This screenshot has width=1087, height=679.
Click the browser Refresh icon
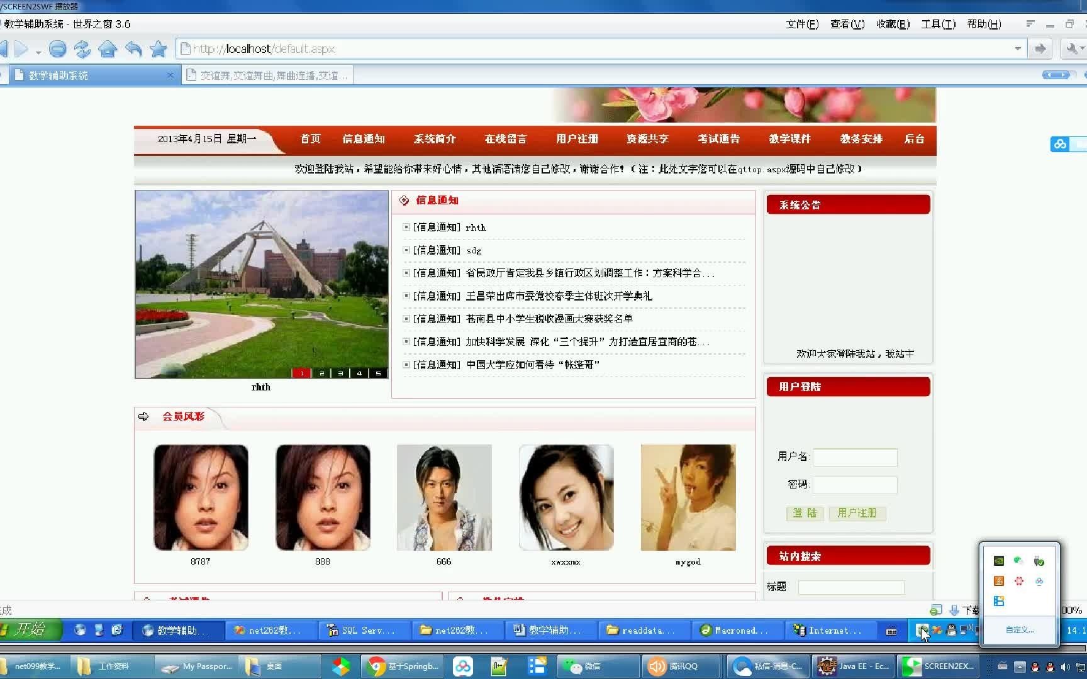click(82, 49)
